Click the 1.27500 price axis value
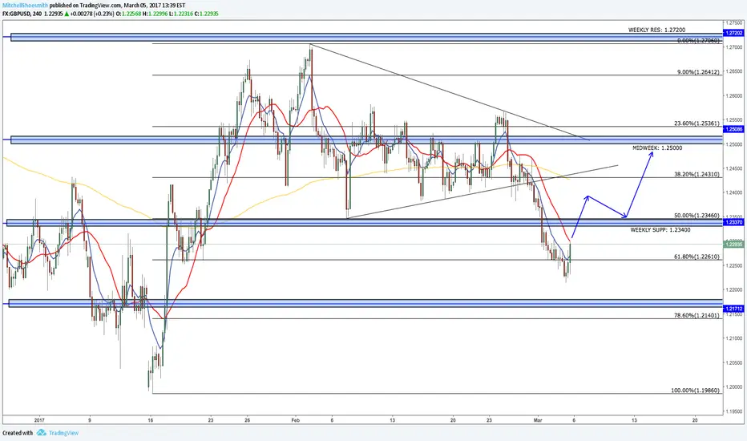The image size is (747, 441). click(734, 23)
